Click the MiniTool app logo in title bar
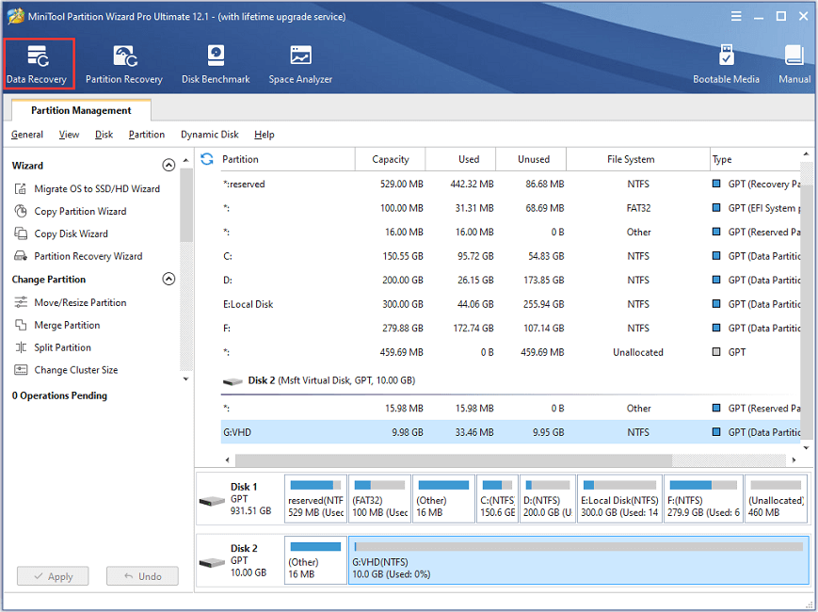This screenshot has width=818, height=612. click(16, 16)
